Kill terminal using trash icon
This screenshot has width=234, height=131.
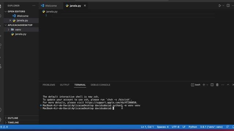(x=217, y=85)
